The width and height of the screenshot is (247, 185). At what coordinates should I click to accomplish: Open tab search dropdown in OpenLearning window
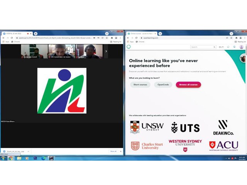pyautogui.click(x=231, y=33)
